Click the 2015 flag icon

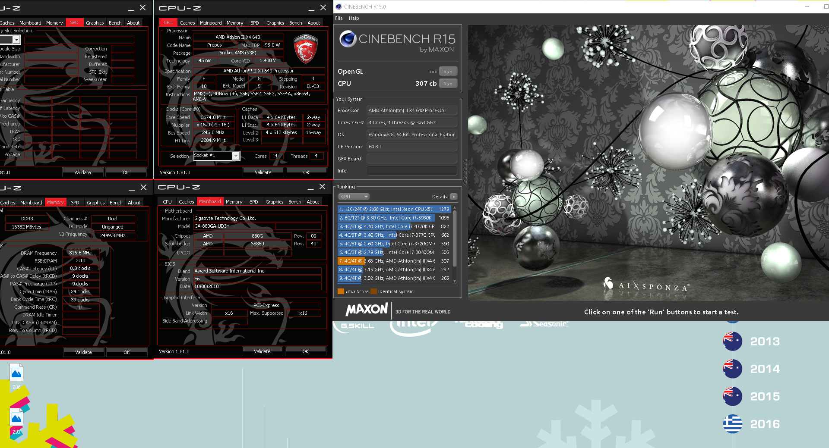click(732, 396)
